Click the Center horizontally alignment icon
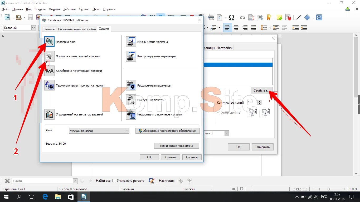This screenshot has width=360, height=202. point(236,28)
